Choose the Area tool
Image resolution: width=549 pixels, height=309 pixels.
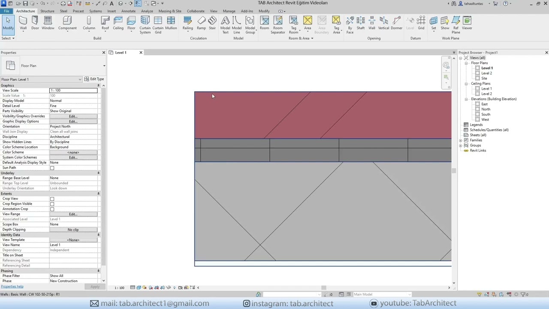point(308,23)
